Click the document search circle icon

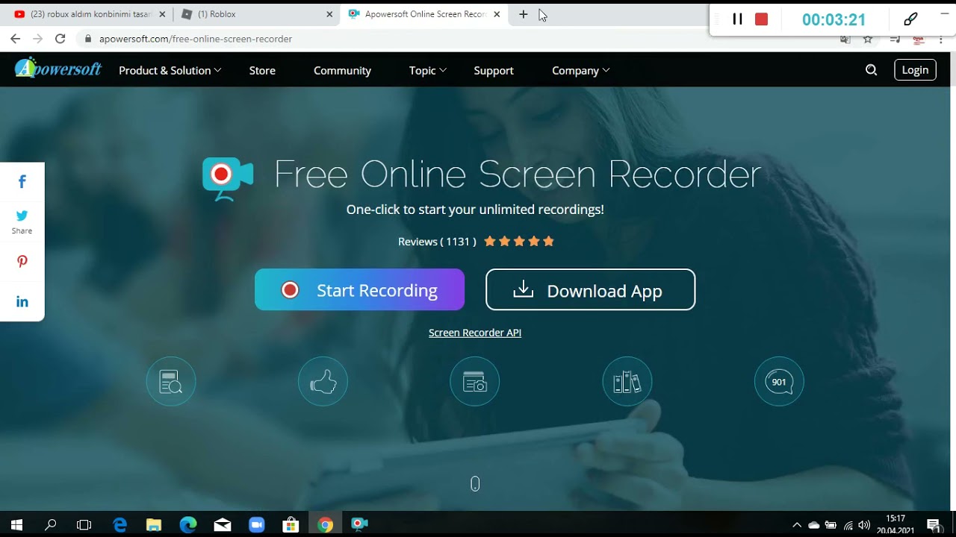pyautogui.click(x=171, y=382)
